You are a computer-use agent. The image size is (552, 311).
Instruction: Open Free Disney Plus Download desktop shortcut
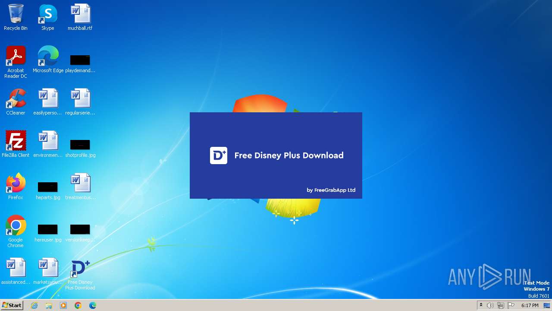(80, 274)
